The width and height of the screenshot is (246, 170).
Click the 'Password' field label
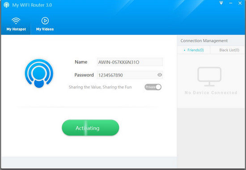coord(84,75)
